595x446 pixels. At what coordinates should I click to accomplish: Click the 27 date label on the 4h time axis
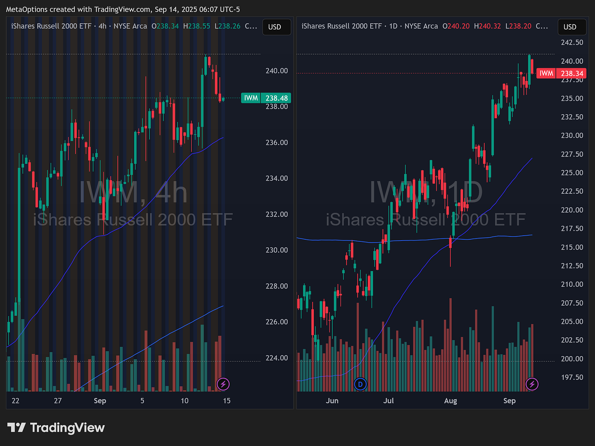[58, 401]
